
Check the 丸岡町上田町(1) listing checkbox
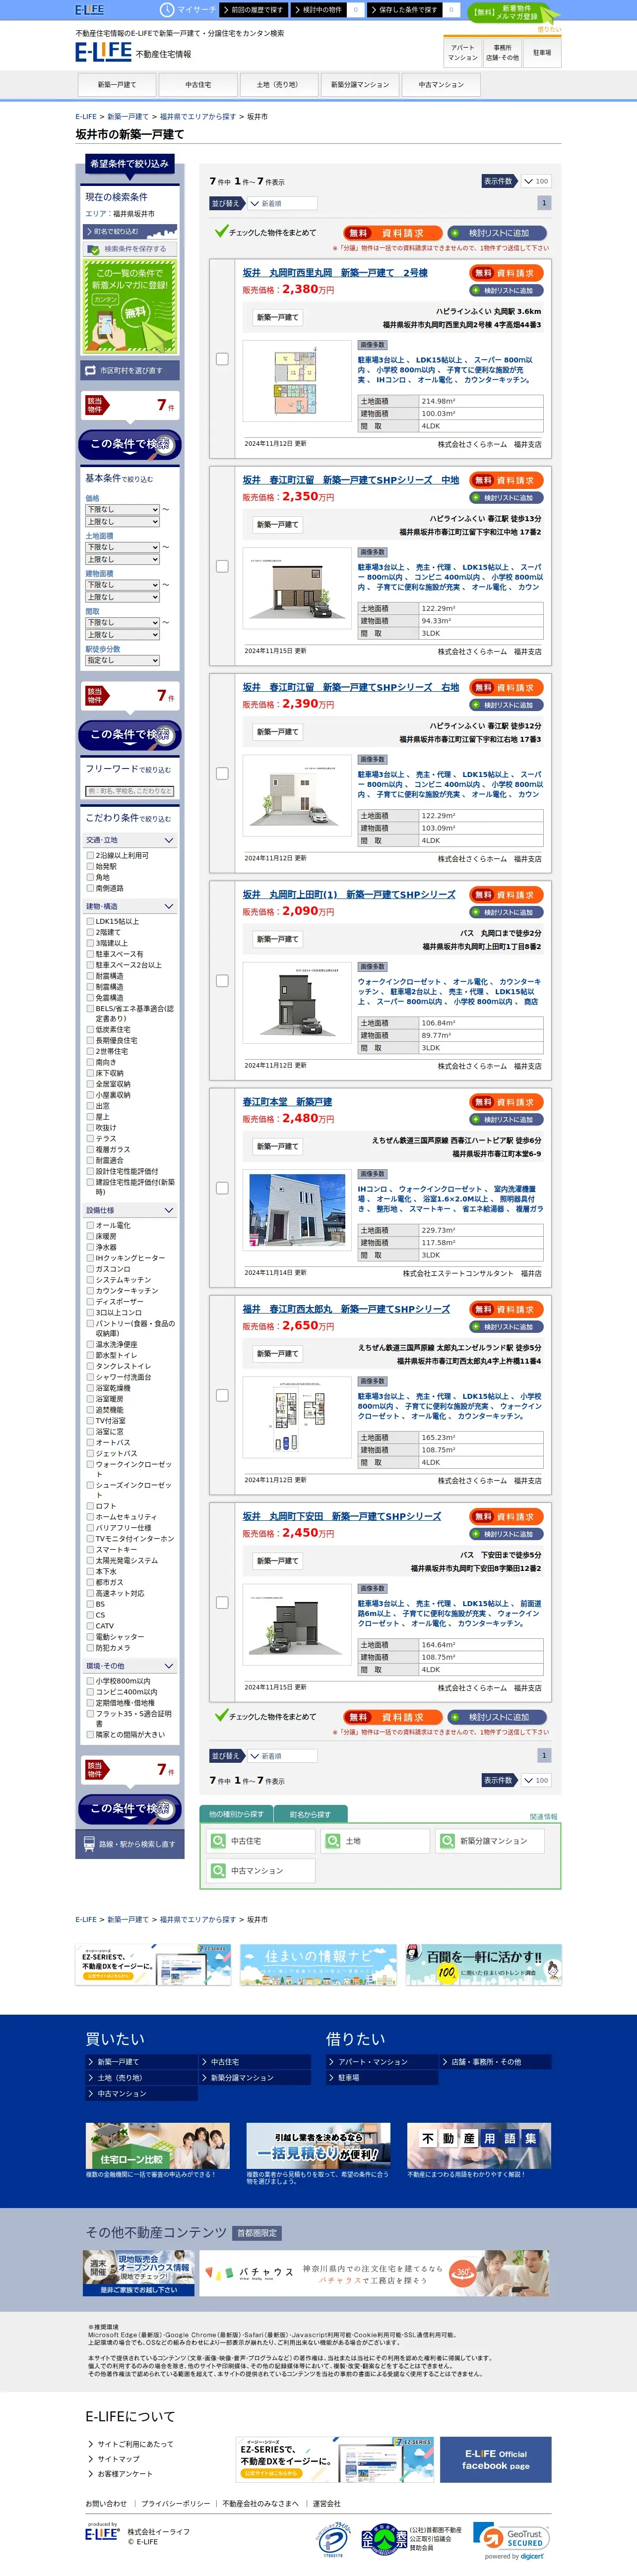222,981
